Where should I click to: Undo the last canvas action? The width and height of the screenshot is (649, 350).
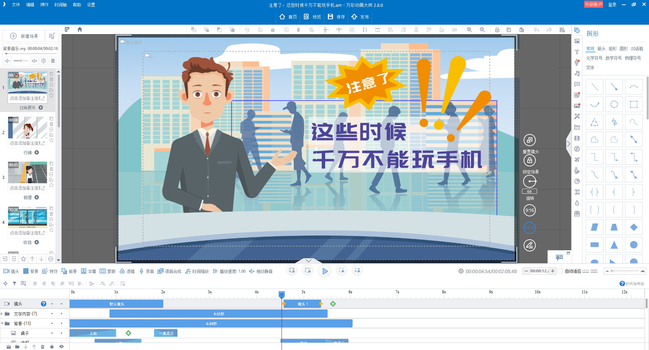click(x=536, y=30)
